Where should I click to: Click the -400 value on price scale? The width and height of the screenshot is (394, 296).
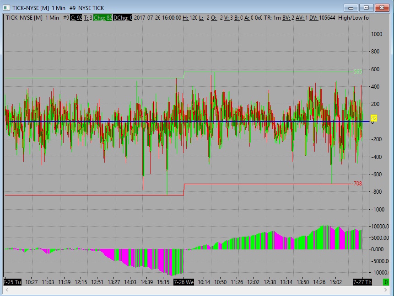pos(376,157)
